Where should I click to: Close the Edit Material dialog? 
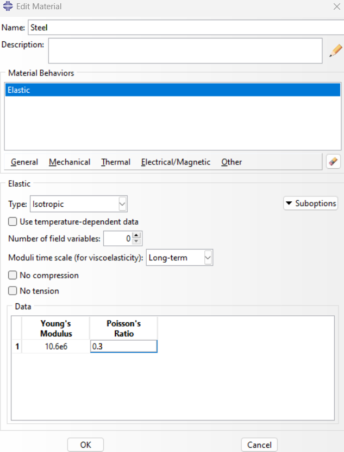point(336,7)
